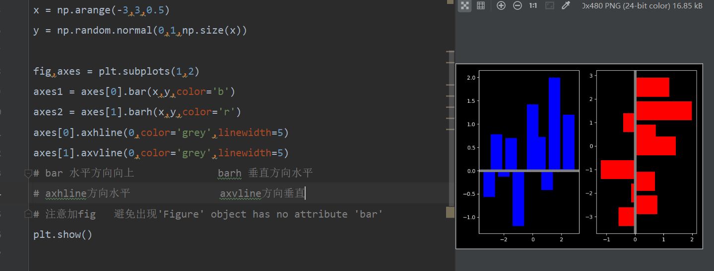Click the line starting with 'axes1 = axes[0].bar'
Screen dimensions: 714x271
(134, 91)
